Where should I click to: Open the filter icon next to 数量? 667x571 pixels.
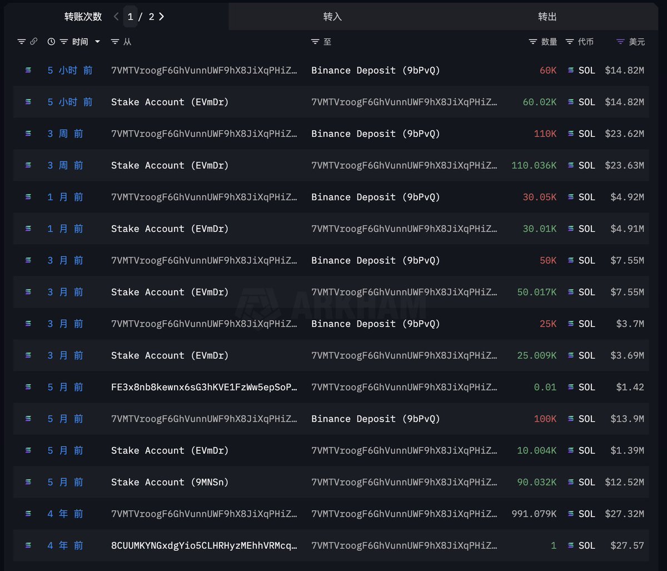[533, 42]
